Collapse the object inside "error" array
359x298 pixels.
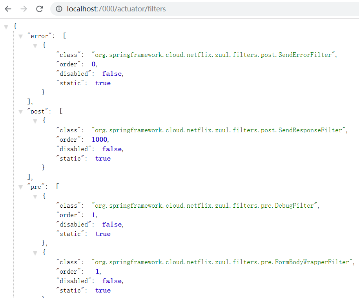pos(35,46)
